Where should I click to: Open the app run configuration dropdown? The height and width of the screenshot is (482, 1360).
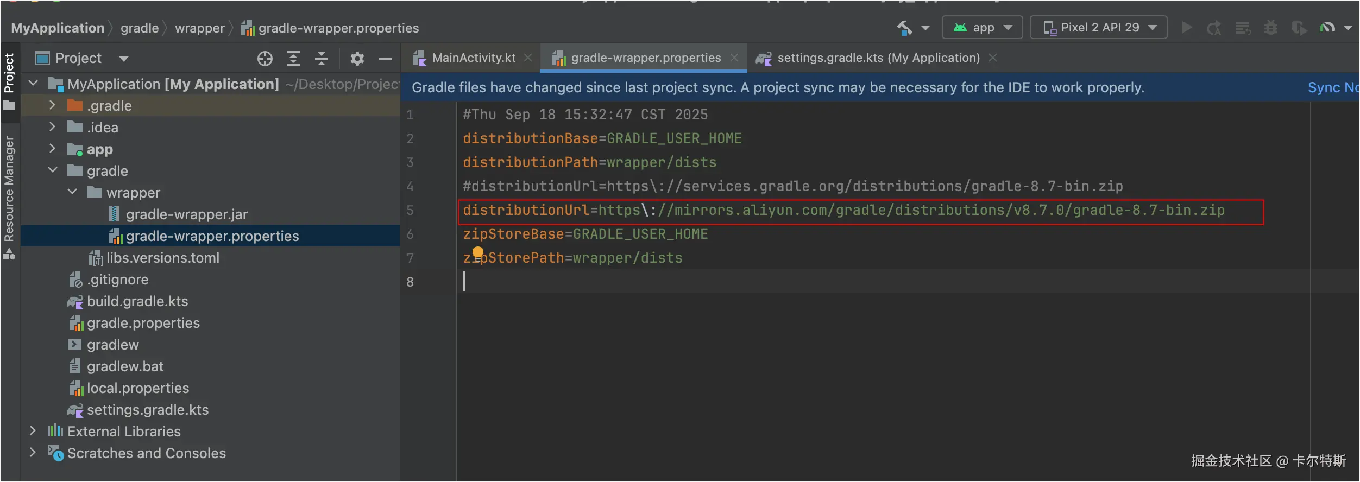[x=983, y=28]
